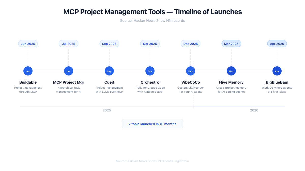Click '7 tools launched in 10 months' badge
Image resolution: width=305 pixels, height=171 pixels.
tap(152, 124)
